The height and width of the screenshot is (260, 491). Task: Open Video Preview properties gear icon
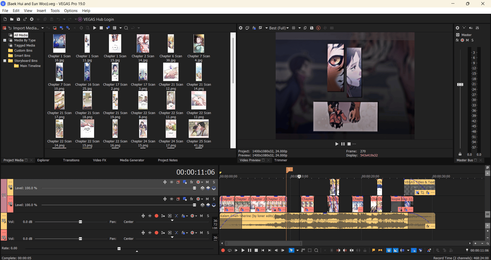click(241, 28)
